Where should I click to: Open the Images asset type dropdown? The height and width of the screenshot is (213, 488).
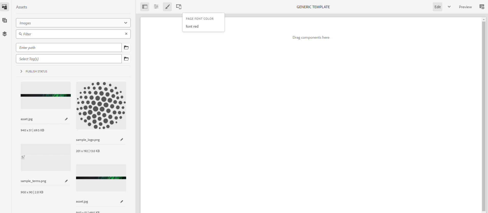(x=73, y=23)
